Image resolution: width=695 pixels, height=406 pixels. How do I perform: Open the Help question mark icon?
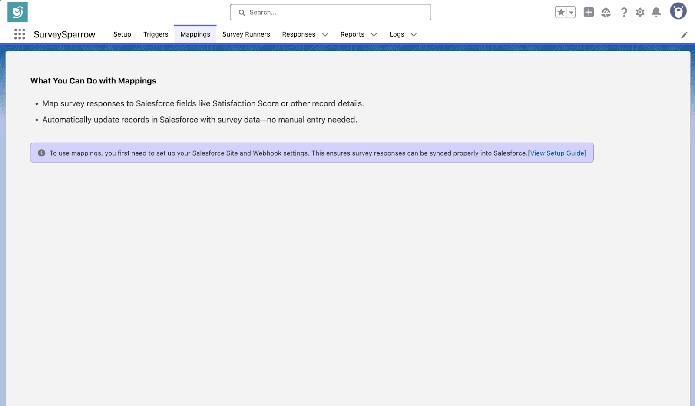click(624, 12)
